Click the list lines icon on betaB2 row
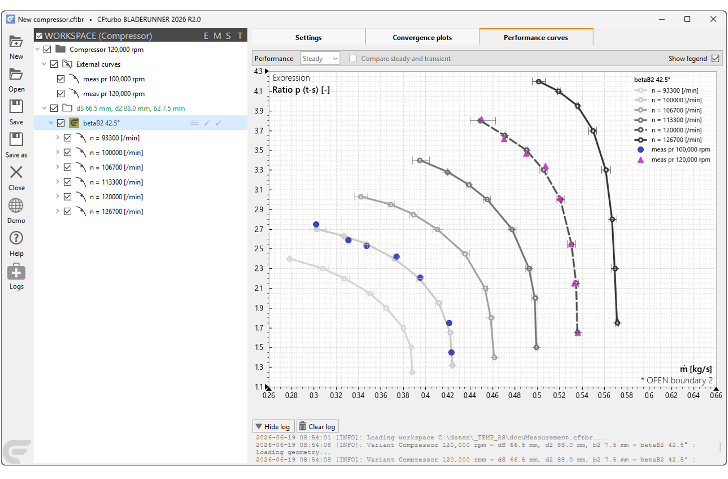728x479 pixels. pyautogui.click(x=195, y=123)
